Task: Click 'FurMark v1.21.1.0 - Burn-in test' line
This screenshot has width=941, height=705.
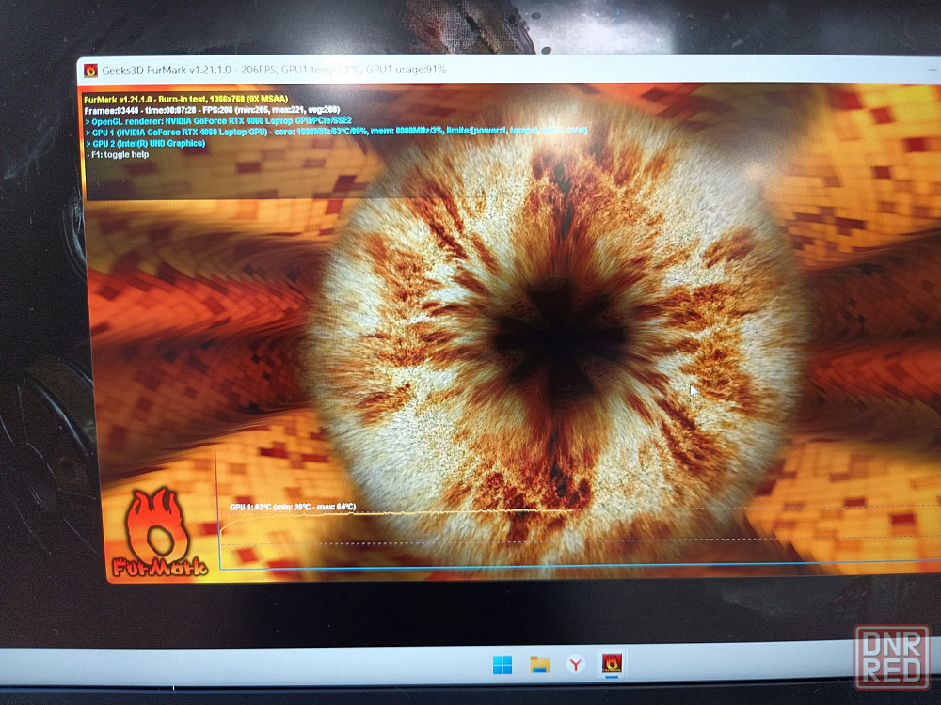Action: [x=186, y=99]
